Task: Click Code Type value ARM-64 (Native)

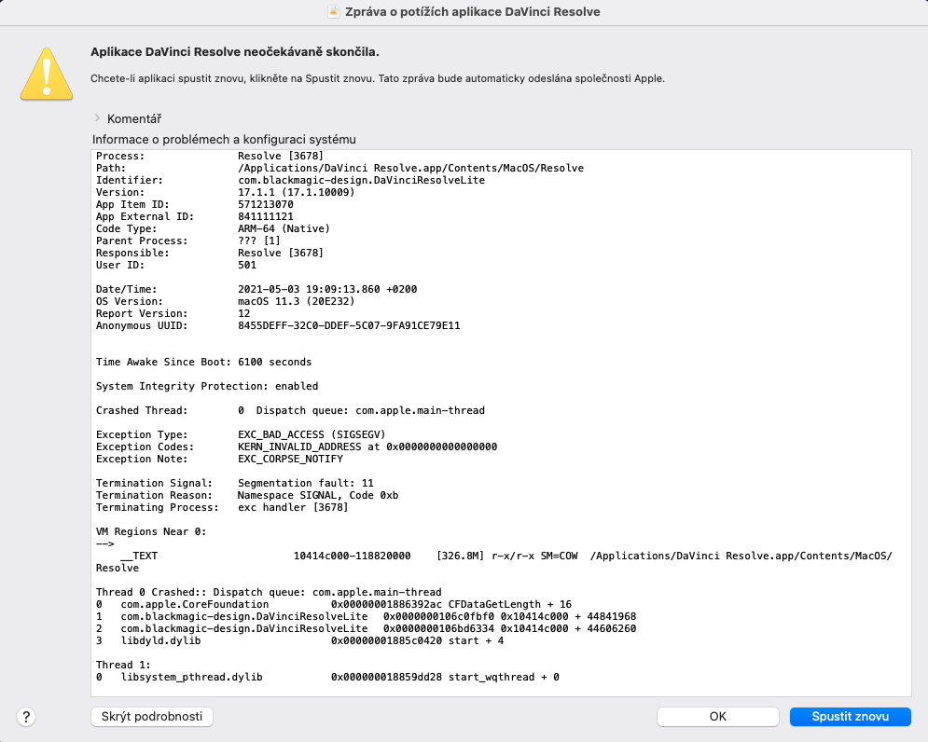Action: pos(284,228)
